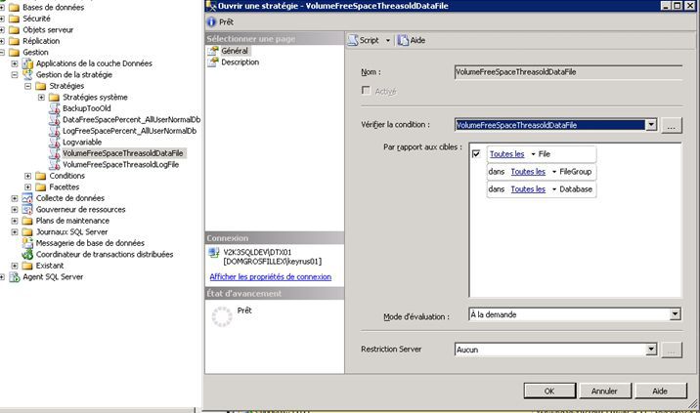
Task: Click the server connection icon
Action: [x=214, y=253]
